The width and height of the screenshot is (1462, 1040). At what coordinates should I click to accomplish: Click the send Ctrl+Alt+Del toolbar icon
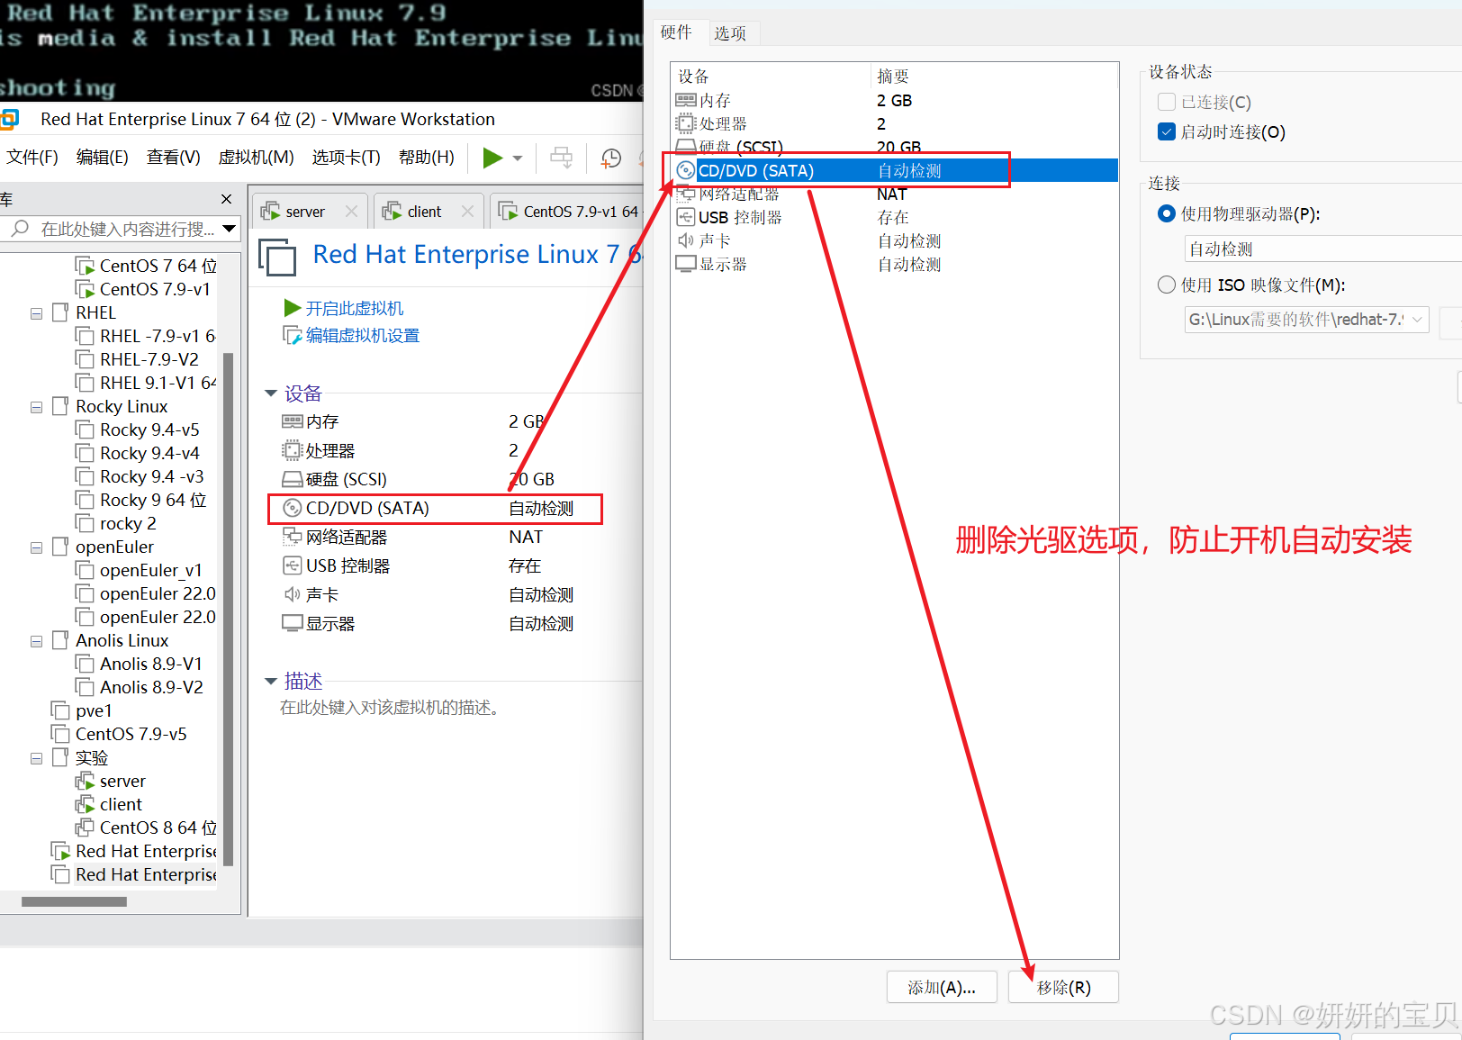(x=561, y=158)
